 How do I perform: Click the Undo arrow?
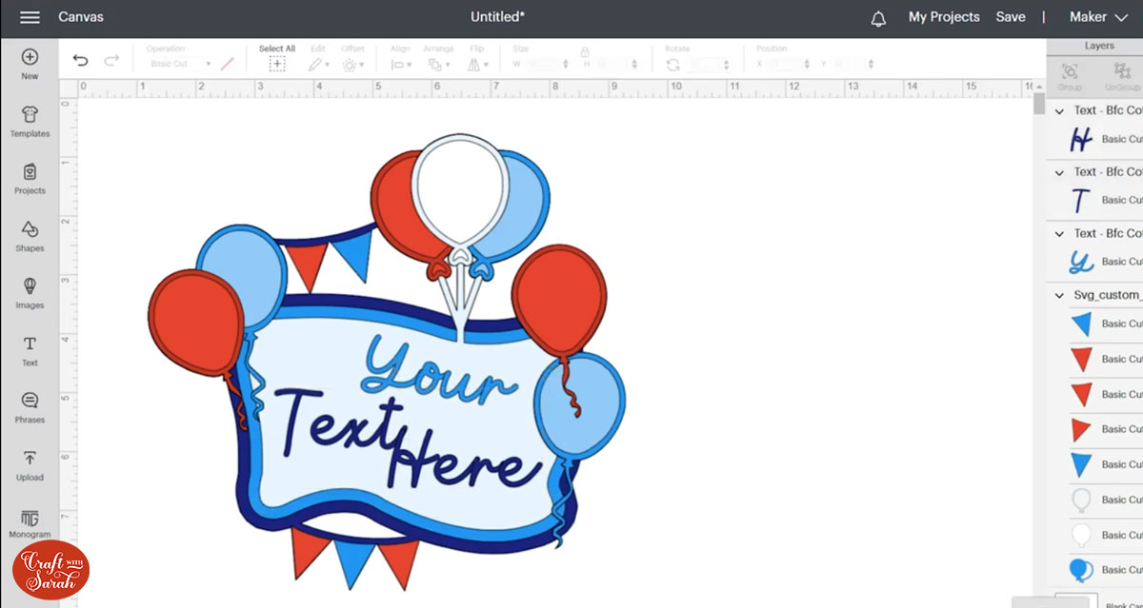[80, 61]
